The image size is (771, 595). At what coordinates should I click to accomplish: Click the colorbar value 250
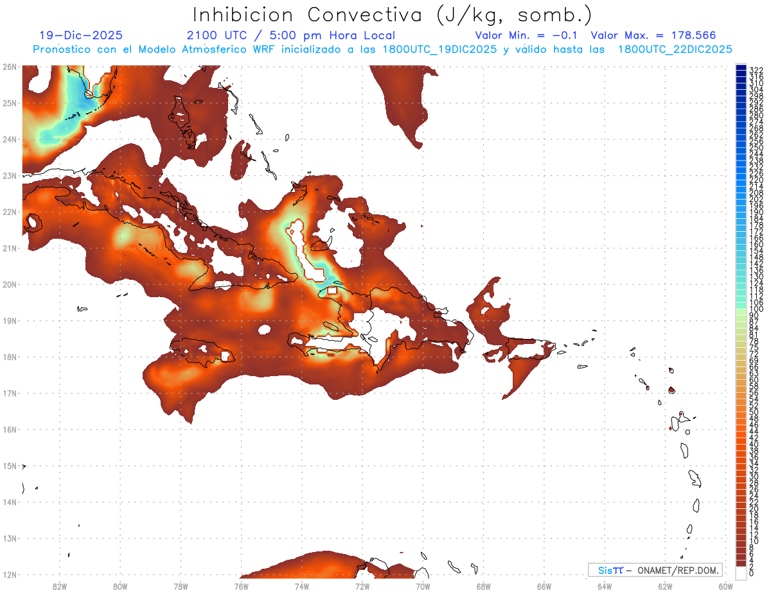[x=756, y=148]
